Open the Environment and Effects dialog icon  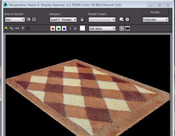coord(127,20)
